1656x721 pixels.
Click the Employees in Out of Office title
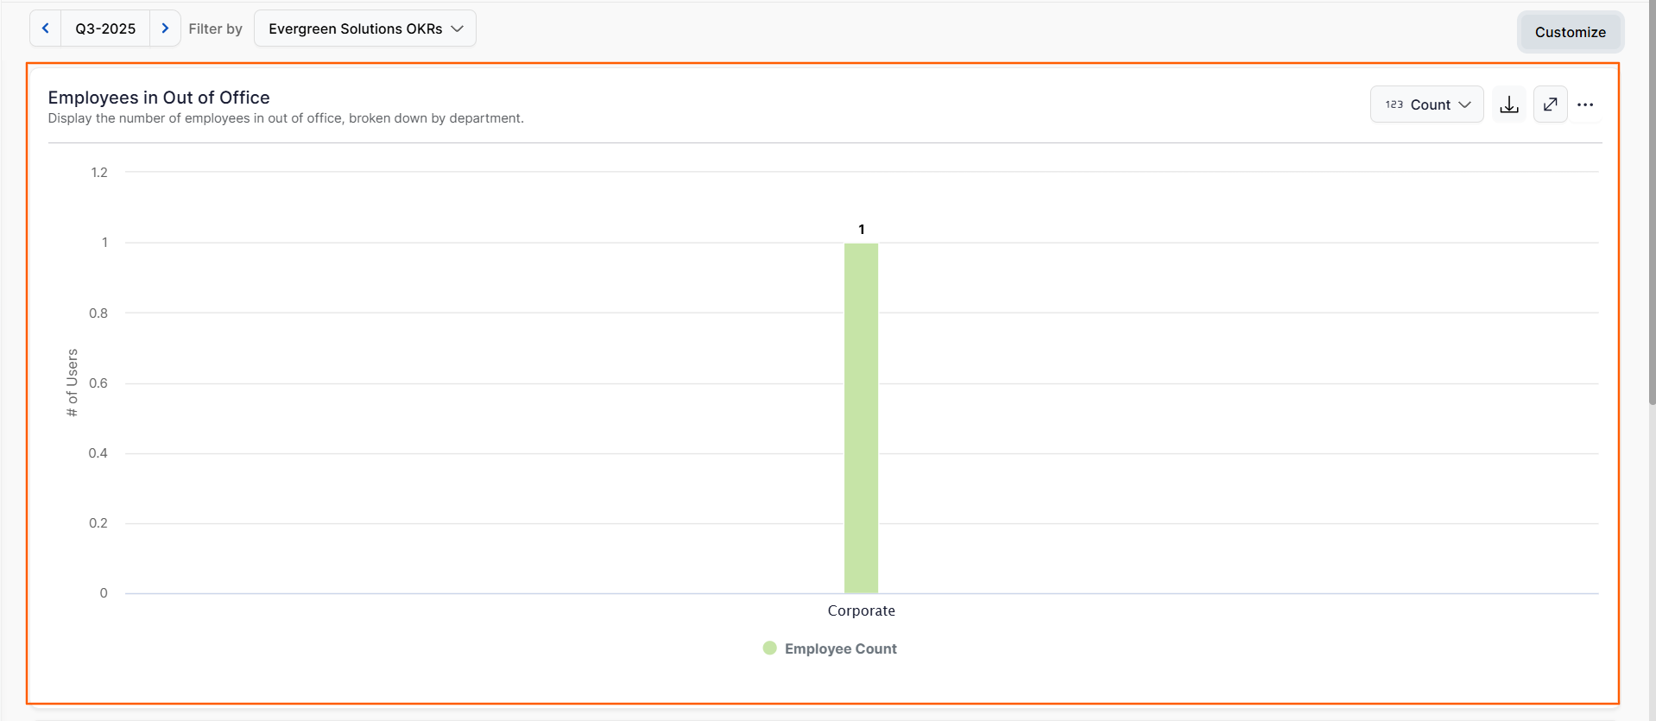point(159,98)
